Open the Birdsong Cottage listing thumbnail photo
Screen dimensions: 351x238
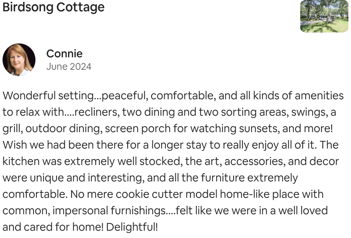pos(324,16)
